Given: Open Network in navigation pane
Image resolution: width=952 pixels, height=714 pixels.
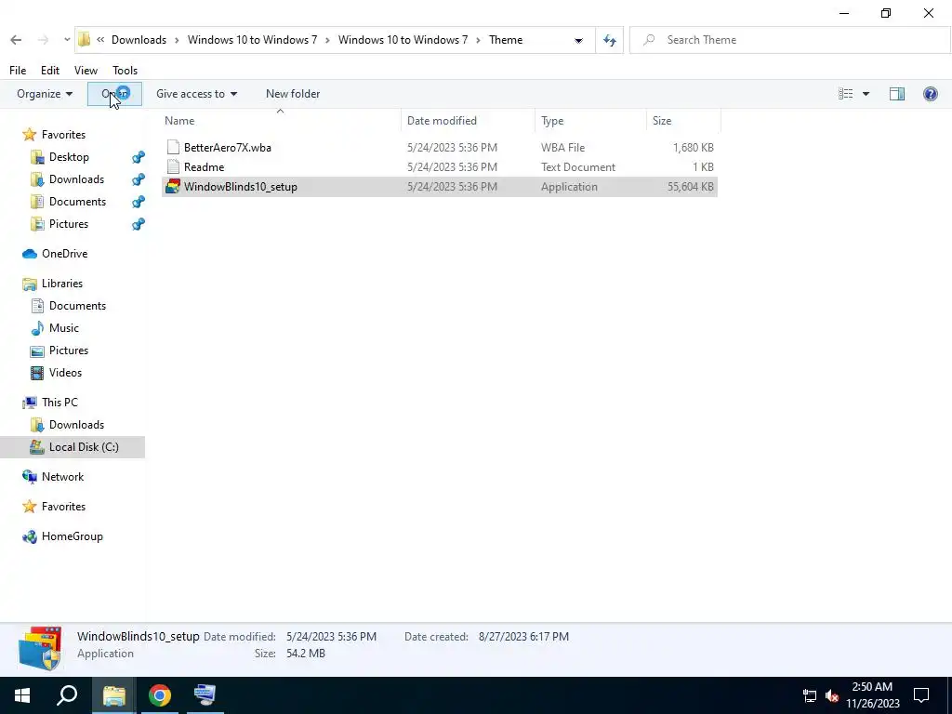Looking at the screenshot, I should pyautogui.click(x=62, y=477).
